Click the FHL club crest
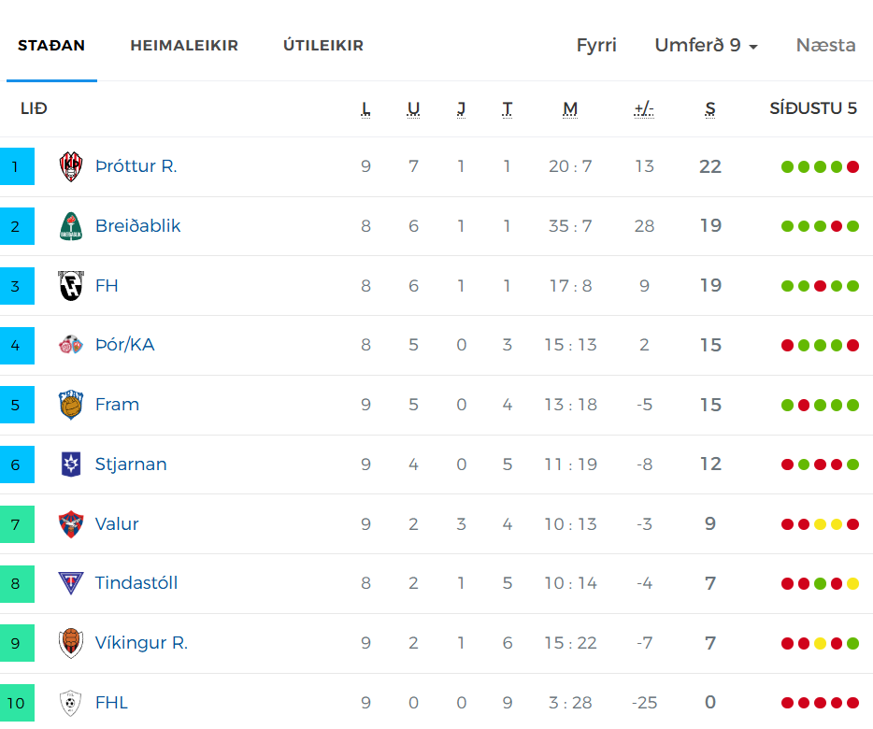Screen dimensions: 873x729 pyautogui.click(x=71, y=703)
